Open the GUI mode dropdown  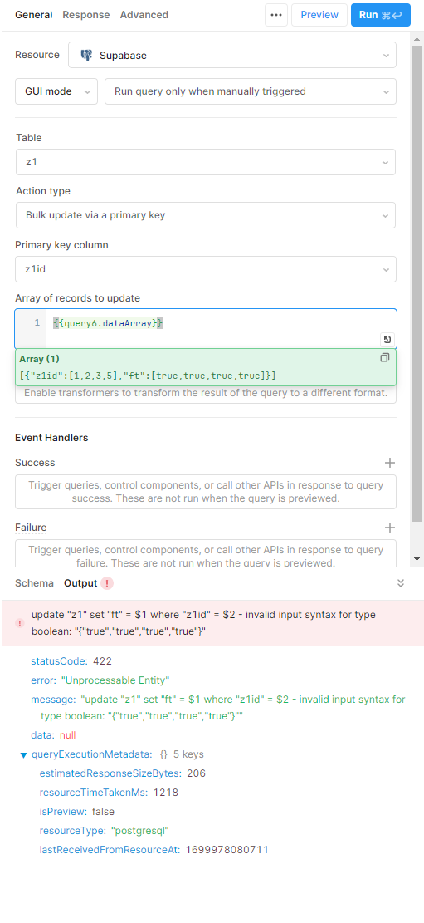point(56,92)
